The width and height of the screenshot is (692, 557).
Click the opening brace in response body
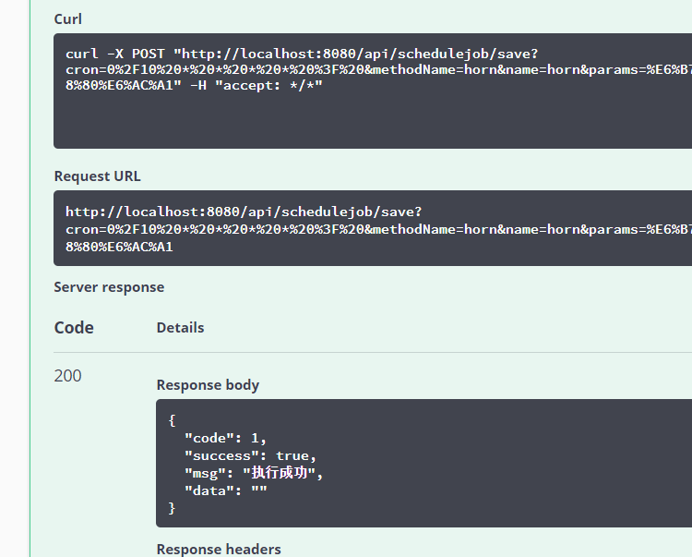[x=173, y=420]
